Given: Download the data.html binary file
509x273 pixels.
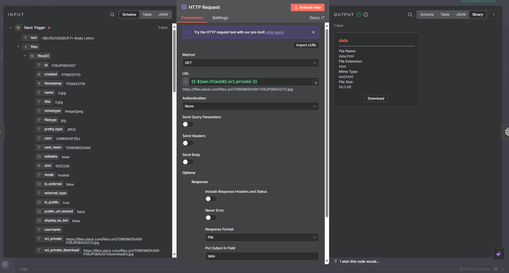Looking at the screenshot, I should 376,99.
